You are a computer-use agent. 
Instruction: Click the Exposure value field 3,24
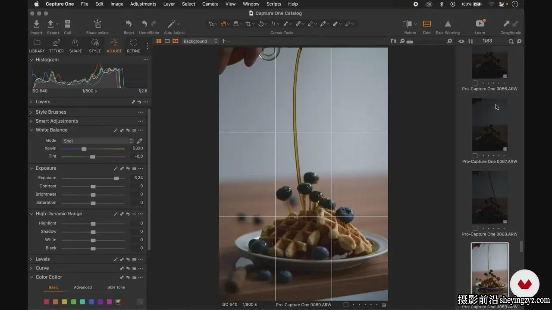138,178
